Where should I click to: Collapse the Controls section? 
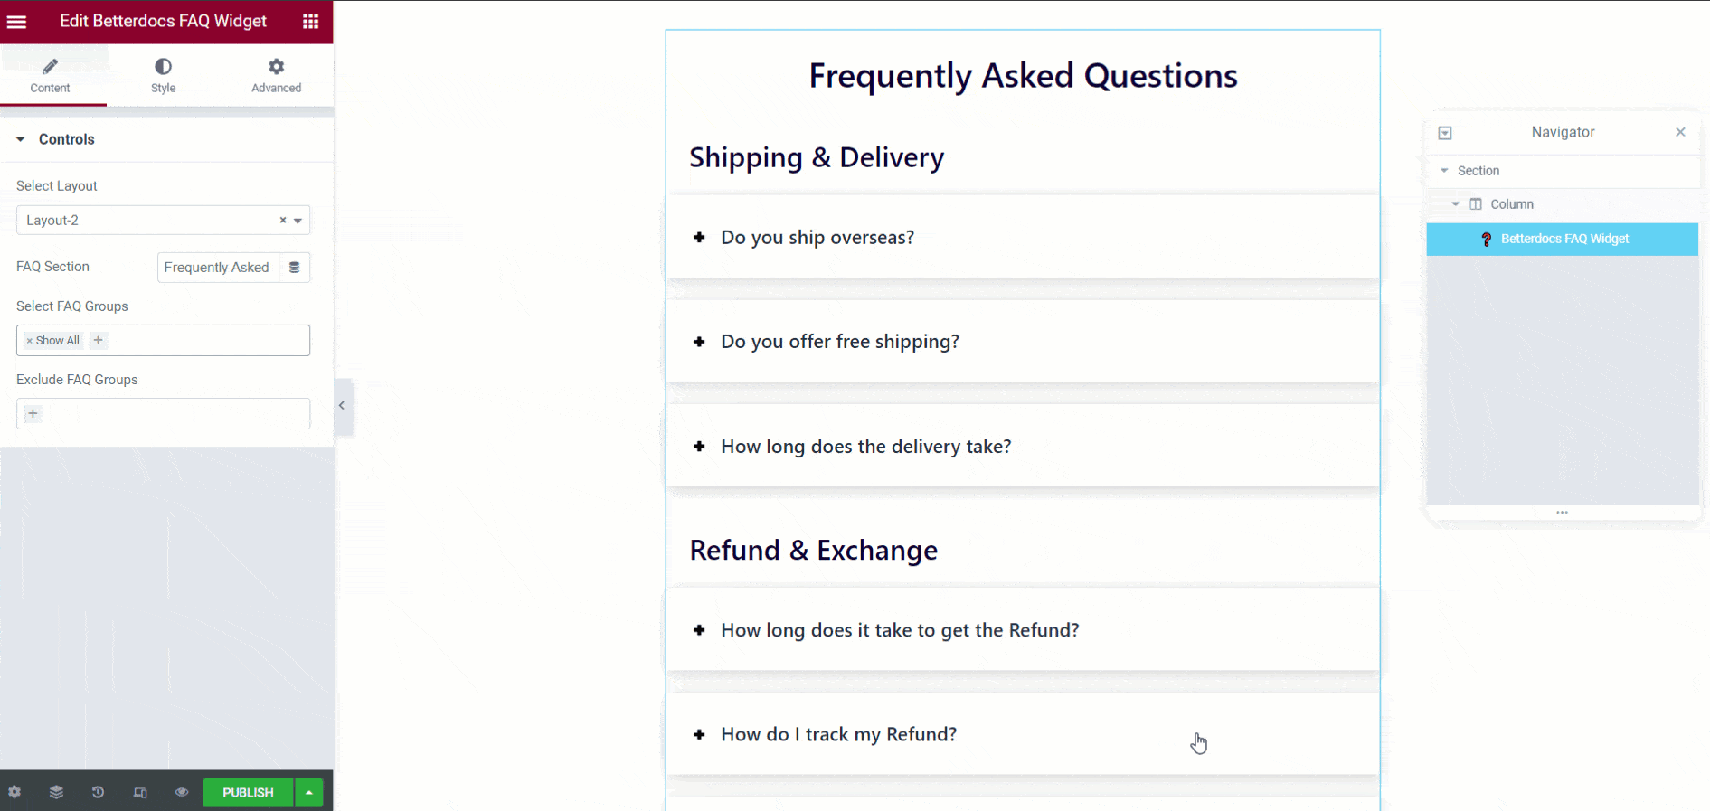point(20,138)
